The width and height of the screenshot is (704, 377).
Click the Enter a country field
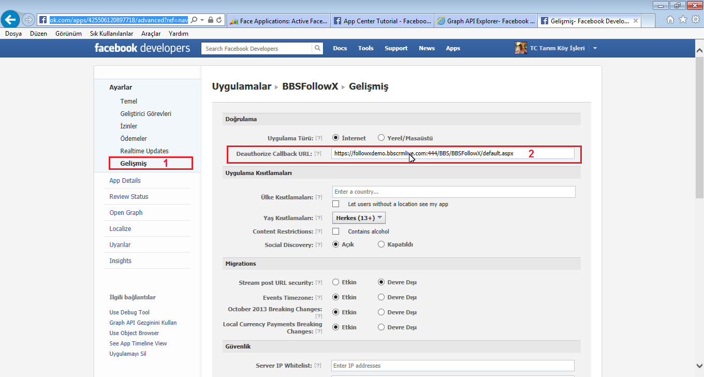point(453,192)
